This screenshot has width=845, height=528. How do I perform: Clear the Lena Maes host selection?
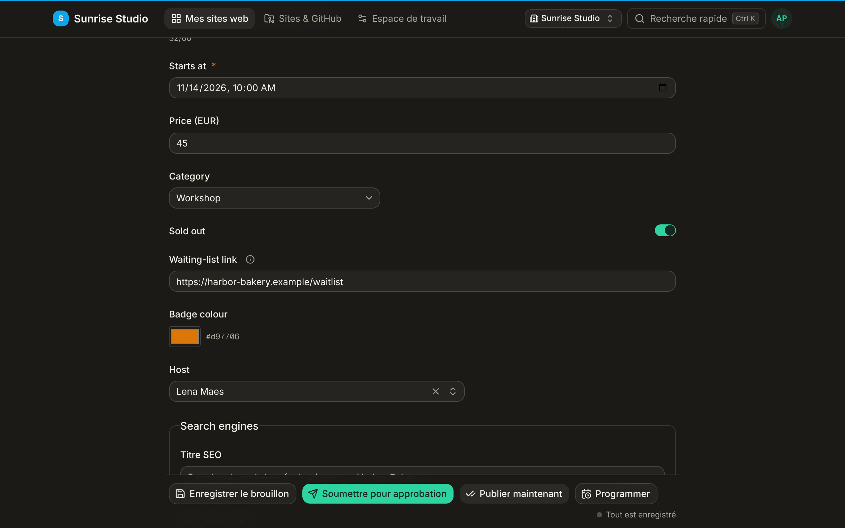pyautogui.click(x=435, y=391)
